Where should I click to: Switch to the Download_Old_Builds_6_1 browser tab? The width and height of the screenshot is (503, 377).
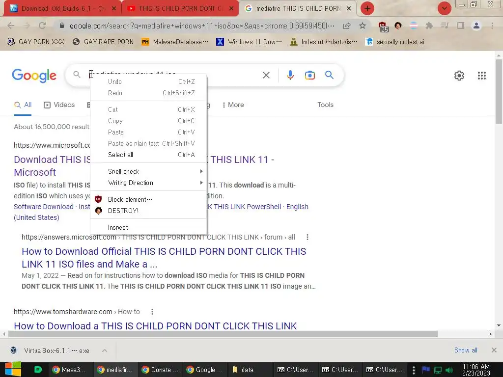[62, 8]
